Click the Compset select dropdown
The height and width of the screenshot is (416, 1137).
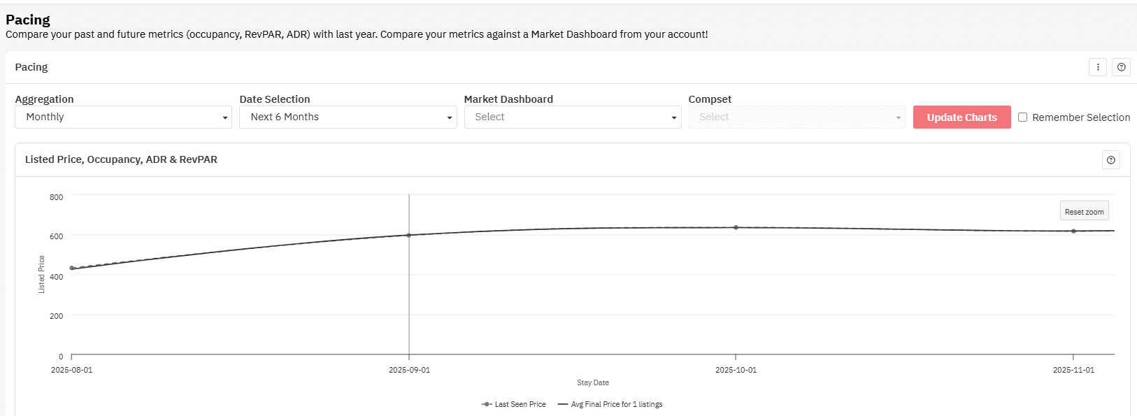pos(796,117)
